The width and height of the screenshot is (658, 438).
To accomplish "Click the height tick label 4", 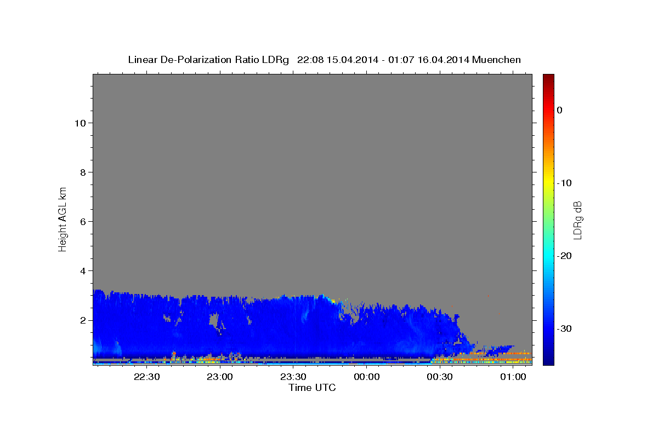I will (82, 270).
